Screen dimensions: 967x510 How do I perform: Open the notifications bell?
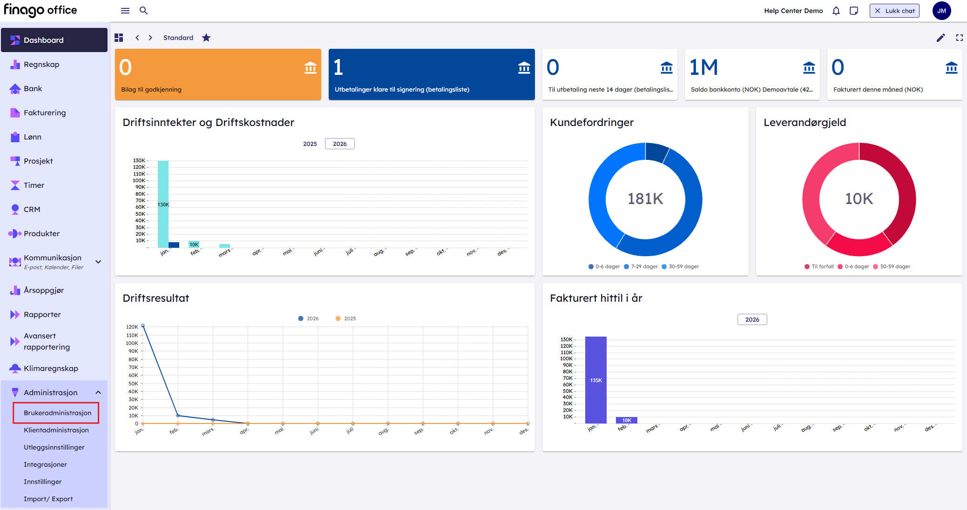[836, 11]
